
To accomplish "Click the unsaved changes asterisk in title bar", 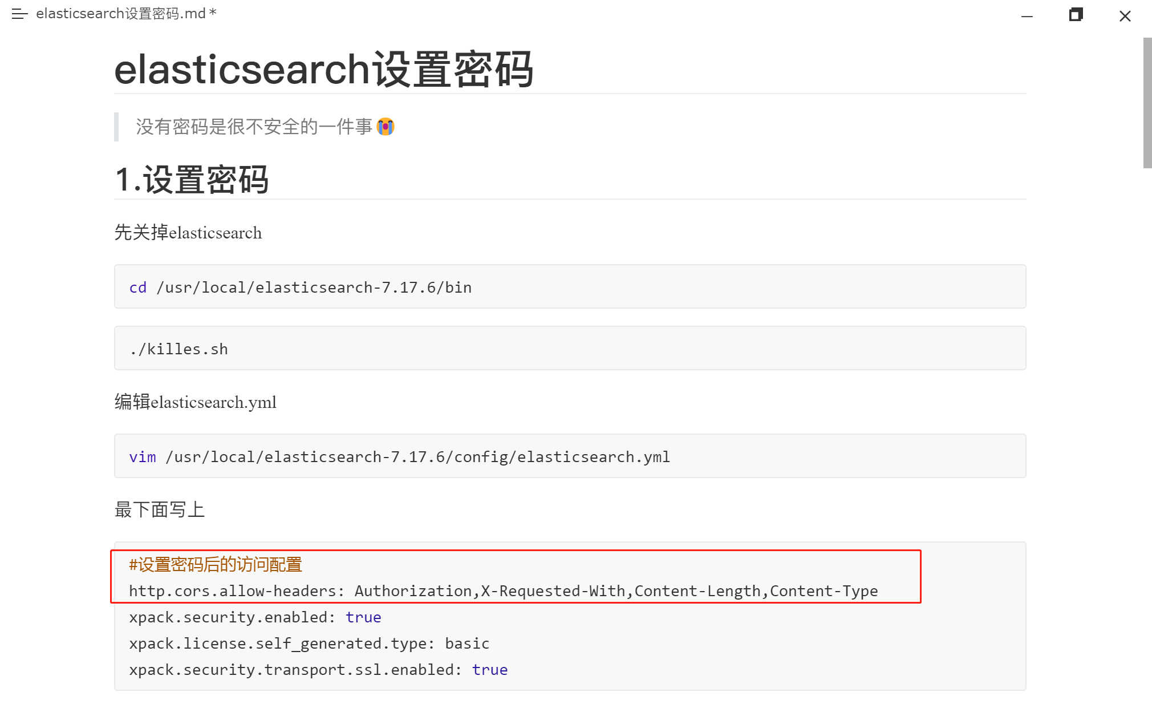I will [212, 13].
